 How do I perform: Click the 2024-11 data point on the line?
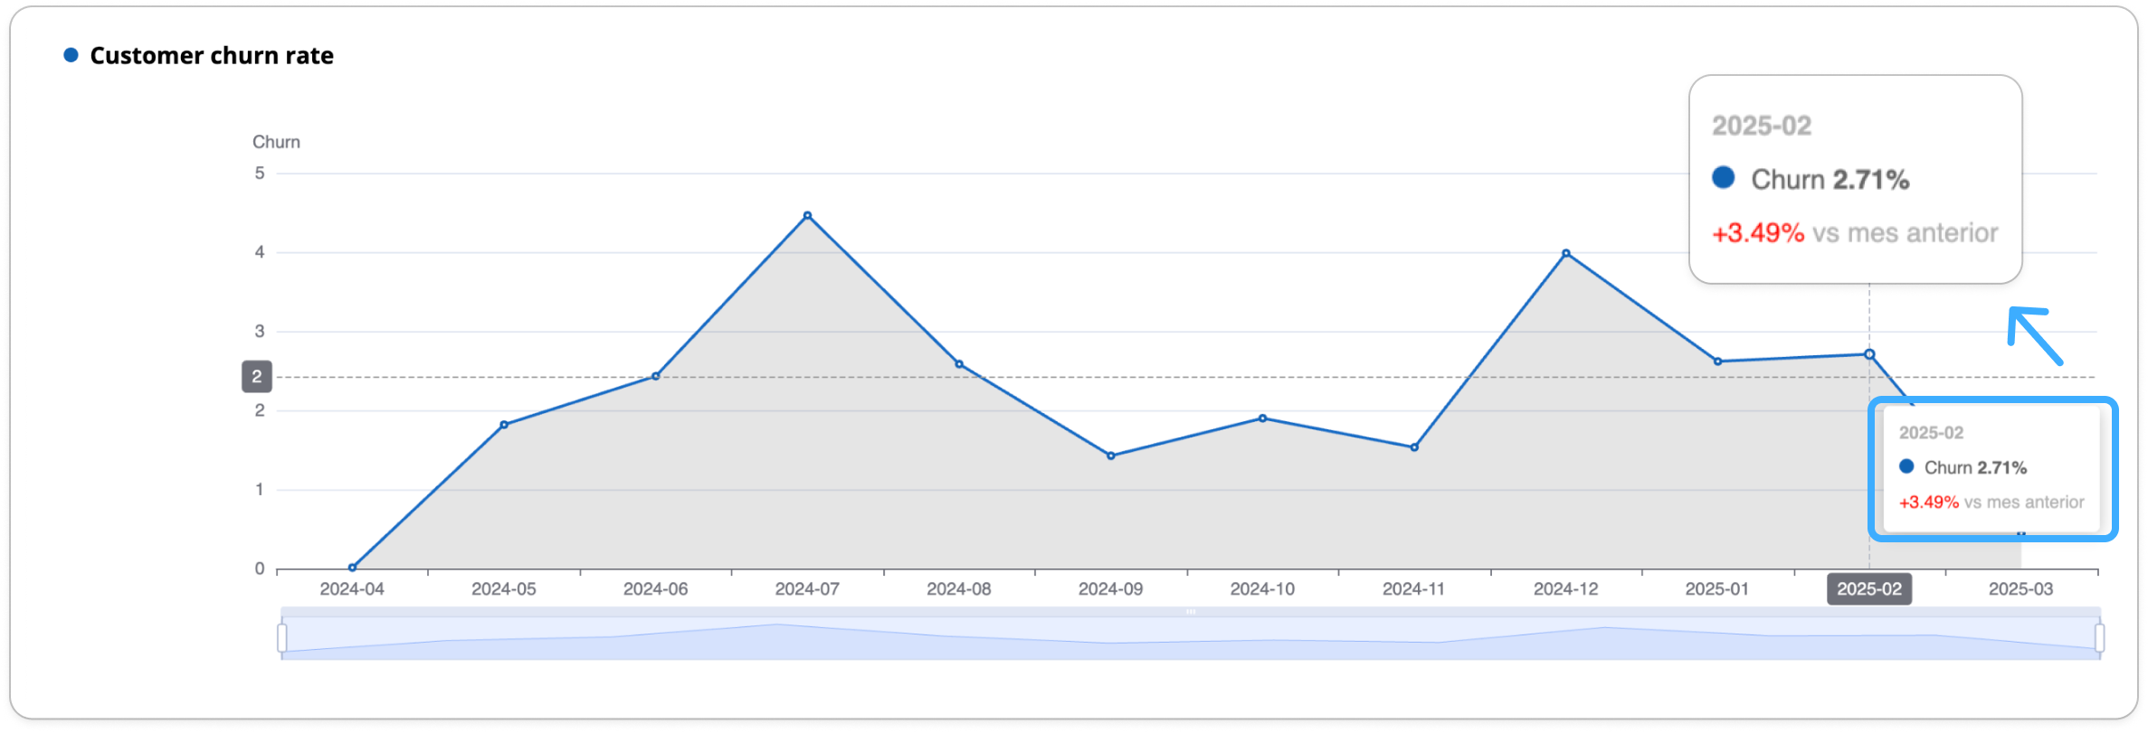pos(1414,447)
